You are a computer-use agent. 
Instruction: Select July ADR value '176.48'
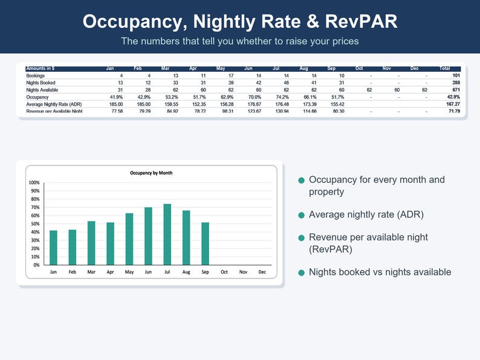click(282, 104)
